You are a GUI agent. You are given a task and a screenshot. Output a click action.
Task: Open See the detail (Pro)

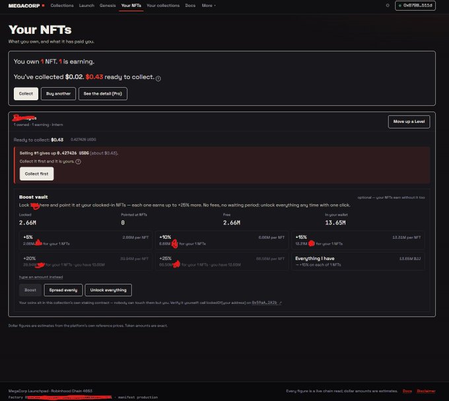click(x=103, y=94)
